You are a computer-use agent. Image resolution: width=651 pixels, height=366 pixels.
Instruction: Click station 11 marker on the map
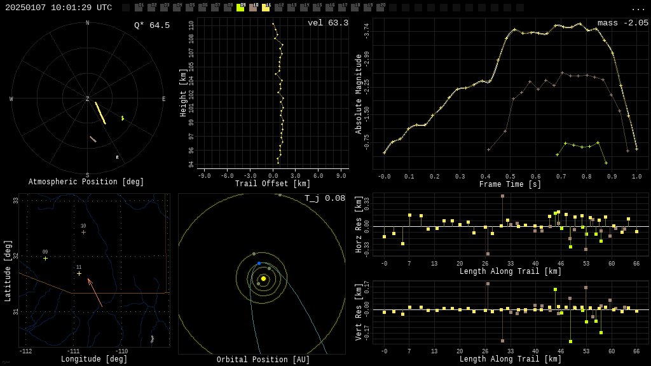coord(79,273)
